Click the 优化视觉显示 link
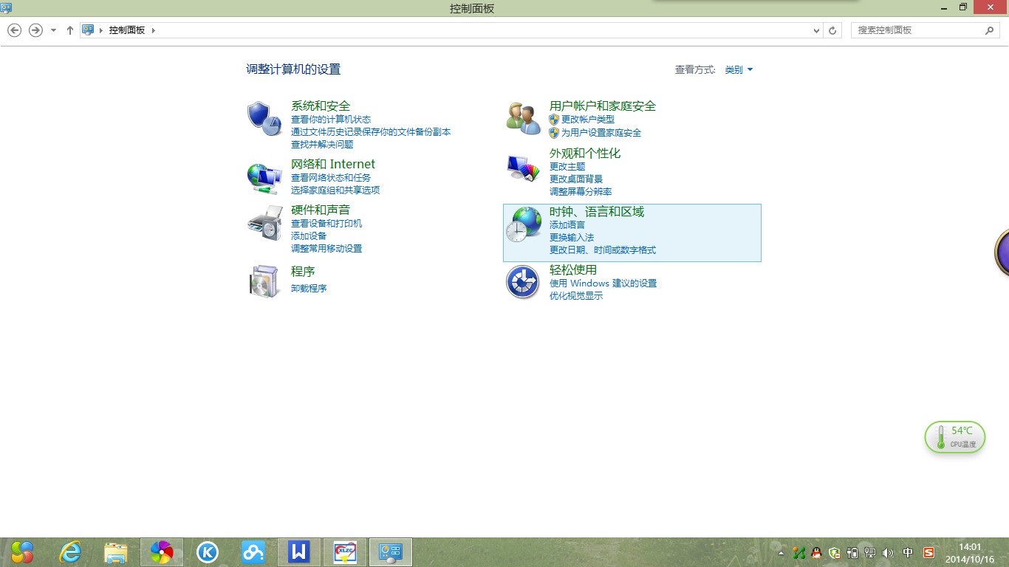 click(x=576, y=296)
